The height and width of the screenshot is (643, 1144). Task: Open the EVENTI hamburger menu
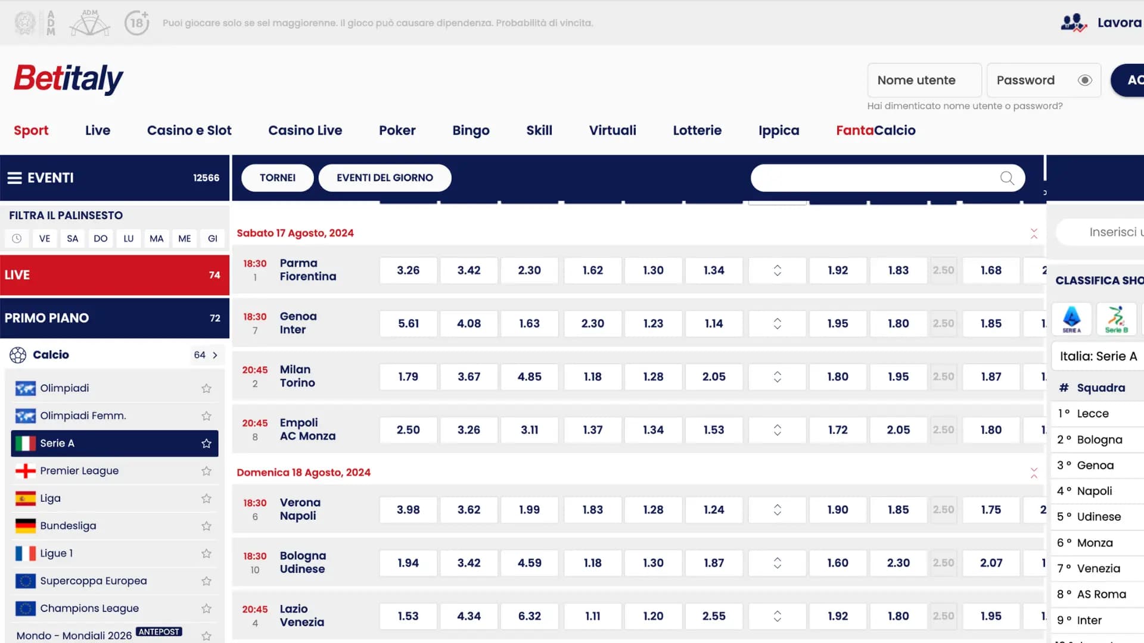14,177
